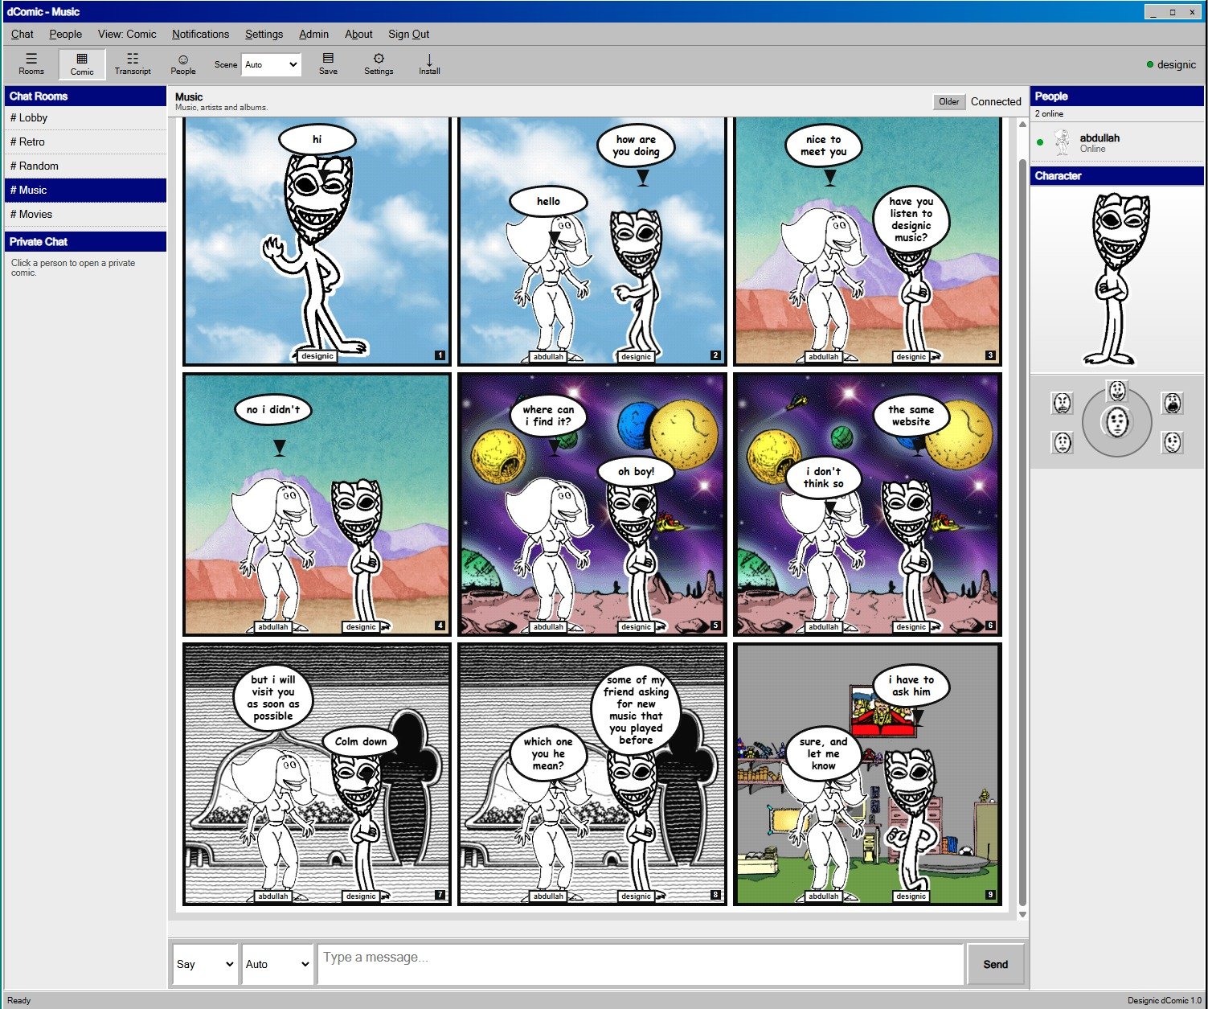
Task: Save the comic using Save icon
Action: (x=328, y=64)
